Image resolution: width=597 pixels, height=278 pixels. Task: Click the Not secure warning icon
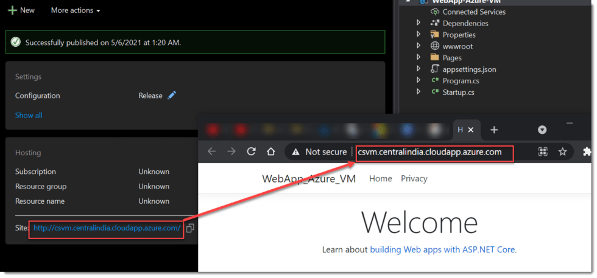pos(296,152)
